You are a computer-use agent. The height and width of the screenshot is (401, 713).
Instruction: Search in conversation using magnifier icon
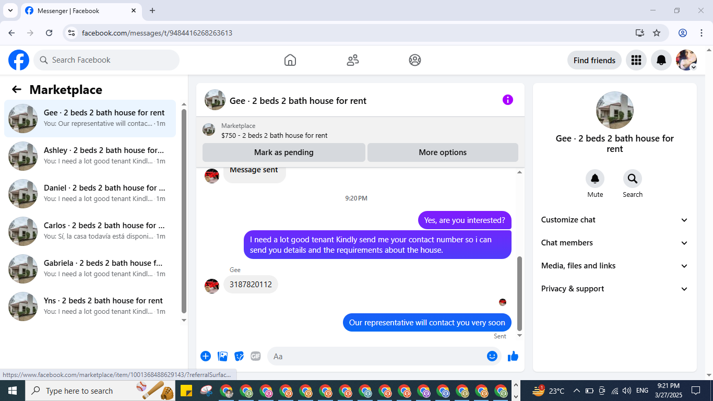point(633,179)
